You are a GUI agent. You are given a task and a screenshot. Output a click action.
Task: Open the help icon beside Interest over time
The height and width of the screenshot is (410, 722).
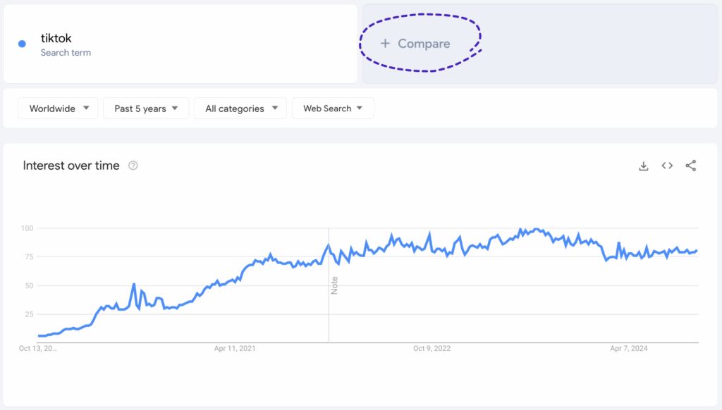pos(133,166)
